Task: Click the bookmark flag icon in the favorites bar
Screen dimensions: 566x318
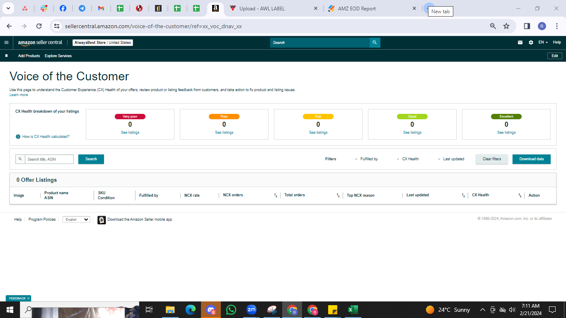Action: point(6,55)
